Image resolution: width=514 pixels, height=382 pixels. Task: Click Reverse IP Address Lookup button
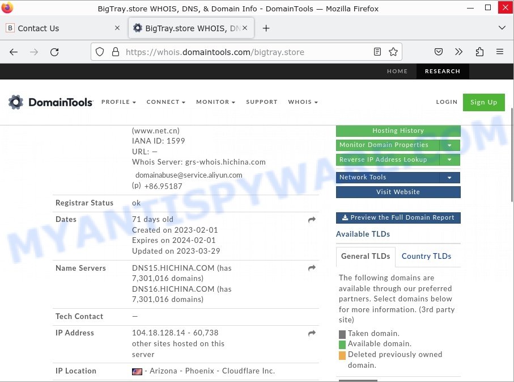[388, 159]
